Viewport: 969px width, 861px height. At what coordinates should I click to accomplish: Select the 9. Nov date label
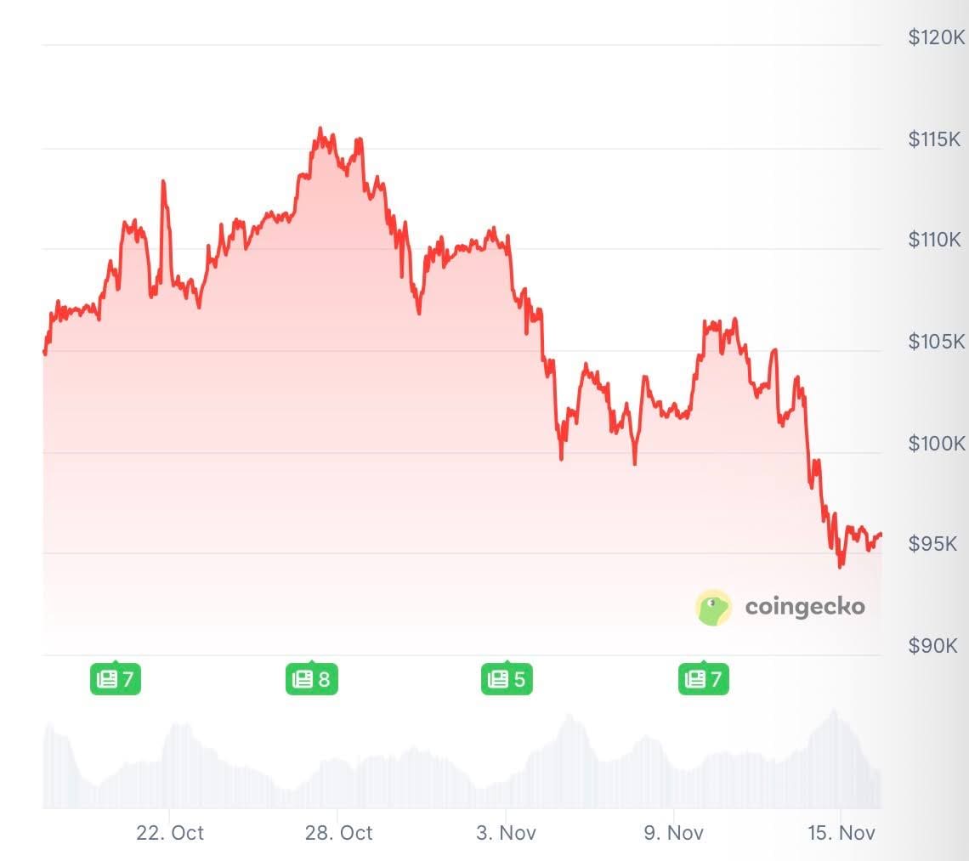pyautogui.click(x=673, y=833)
